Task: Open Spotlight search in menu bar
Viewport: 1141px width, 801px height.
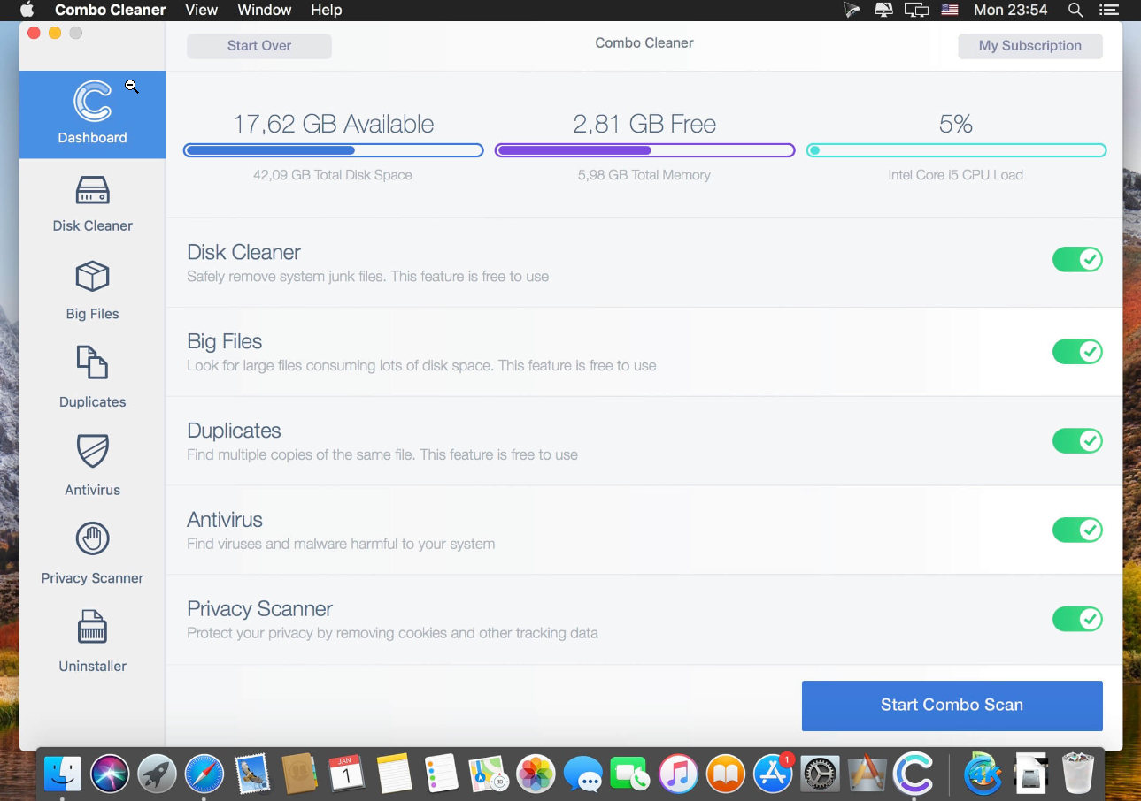Action: [1075, 10]
